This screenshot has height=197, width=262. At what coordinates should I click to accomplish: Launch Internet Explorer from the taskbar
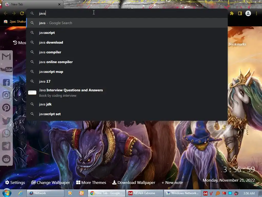tap(20, 193)
